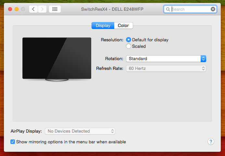The width and height of the screenshot is (225, 156).
Task: Open help with the question mark button
Action: (x=211, y=142)
